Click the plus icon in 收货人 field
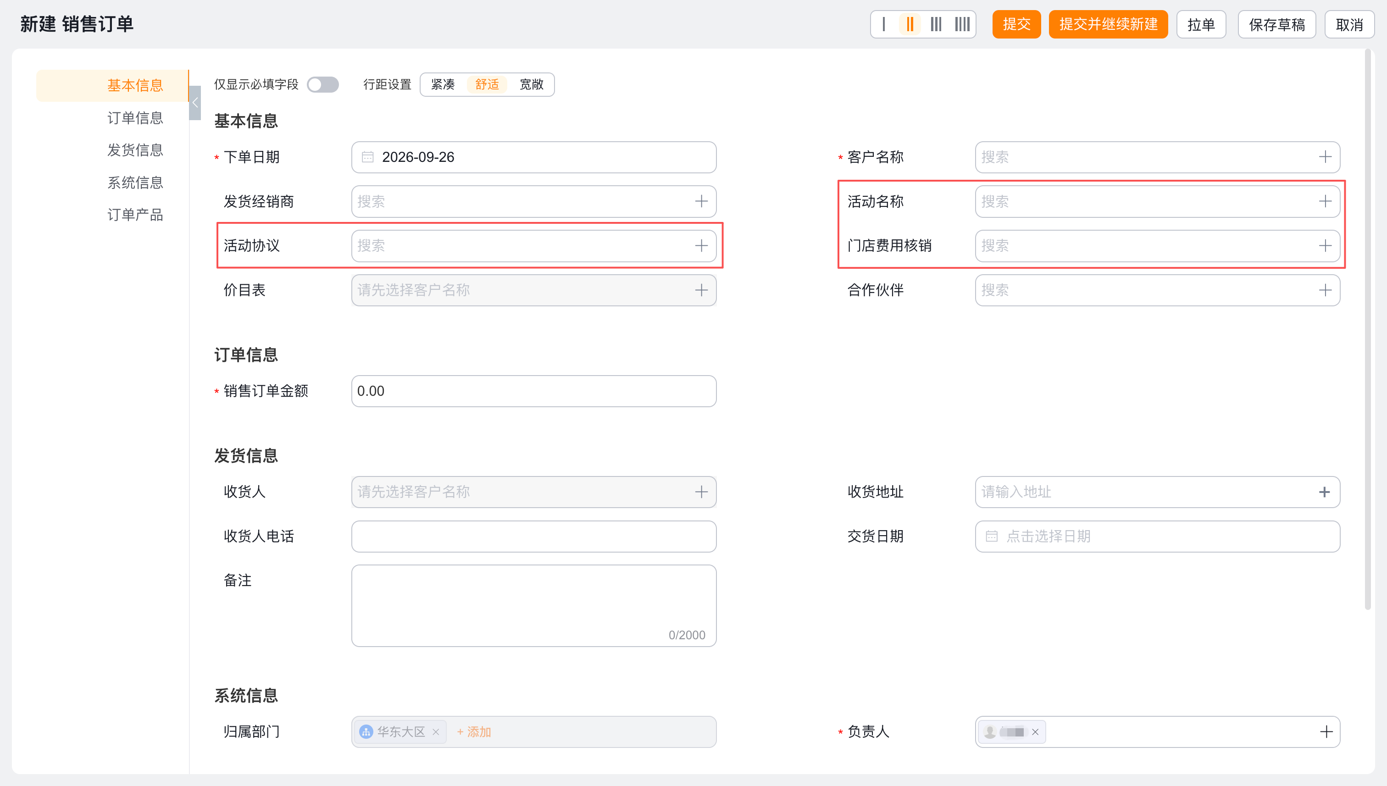1387x786 pixels. tap(701, 492)
